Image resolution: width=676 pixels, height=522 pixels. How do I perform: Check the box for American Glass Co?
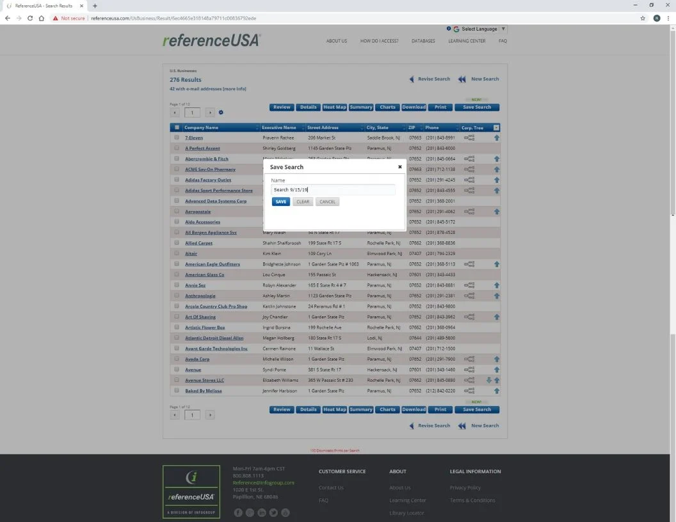[x=177, y=274]
